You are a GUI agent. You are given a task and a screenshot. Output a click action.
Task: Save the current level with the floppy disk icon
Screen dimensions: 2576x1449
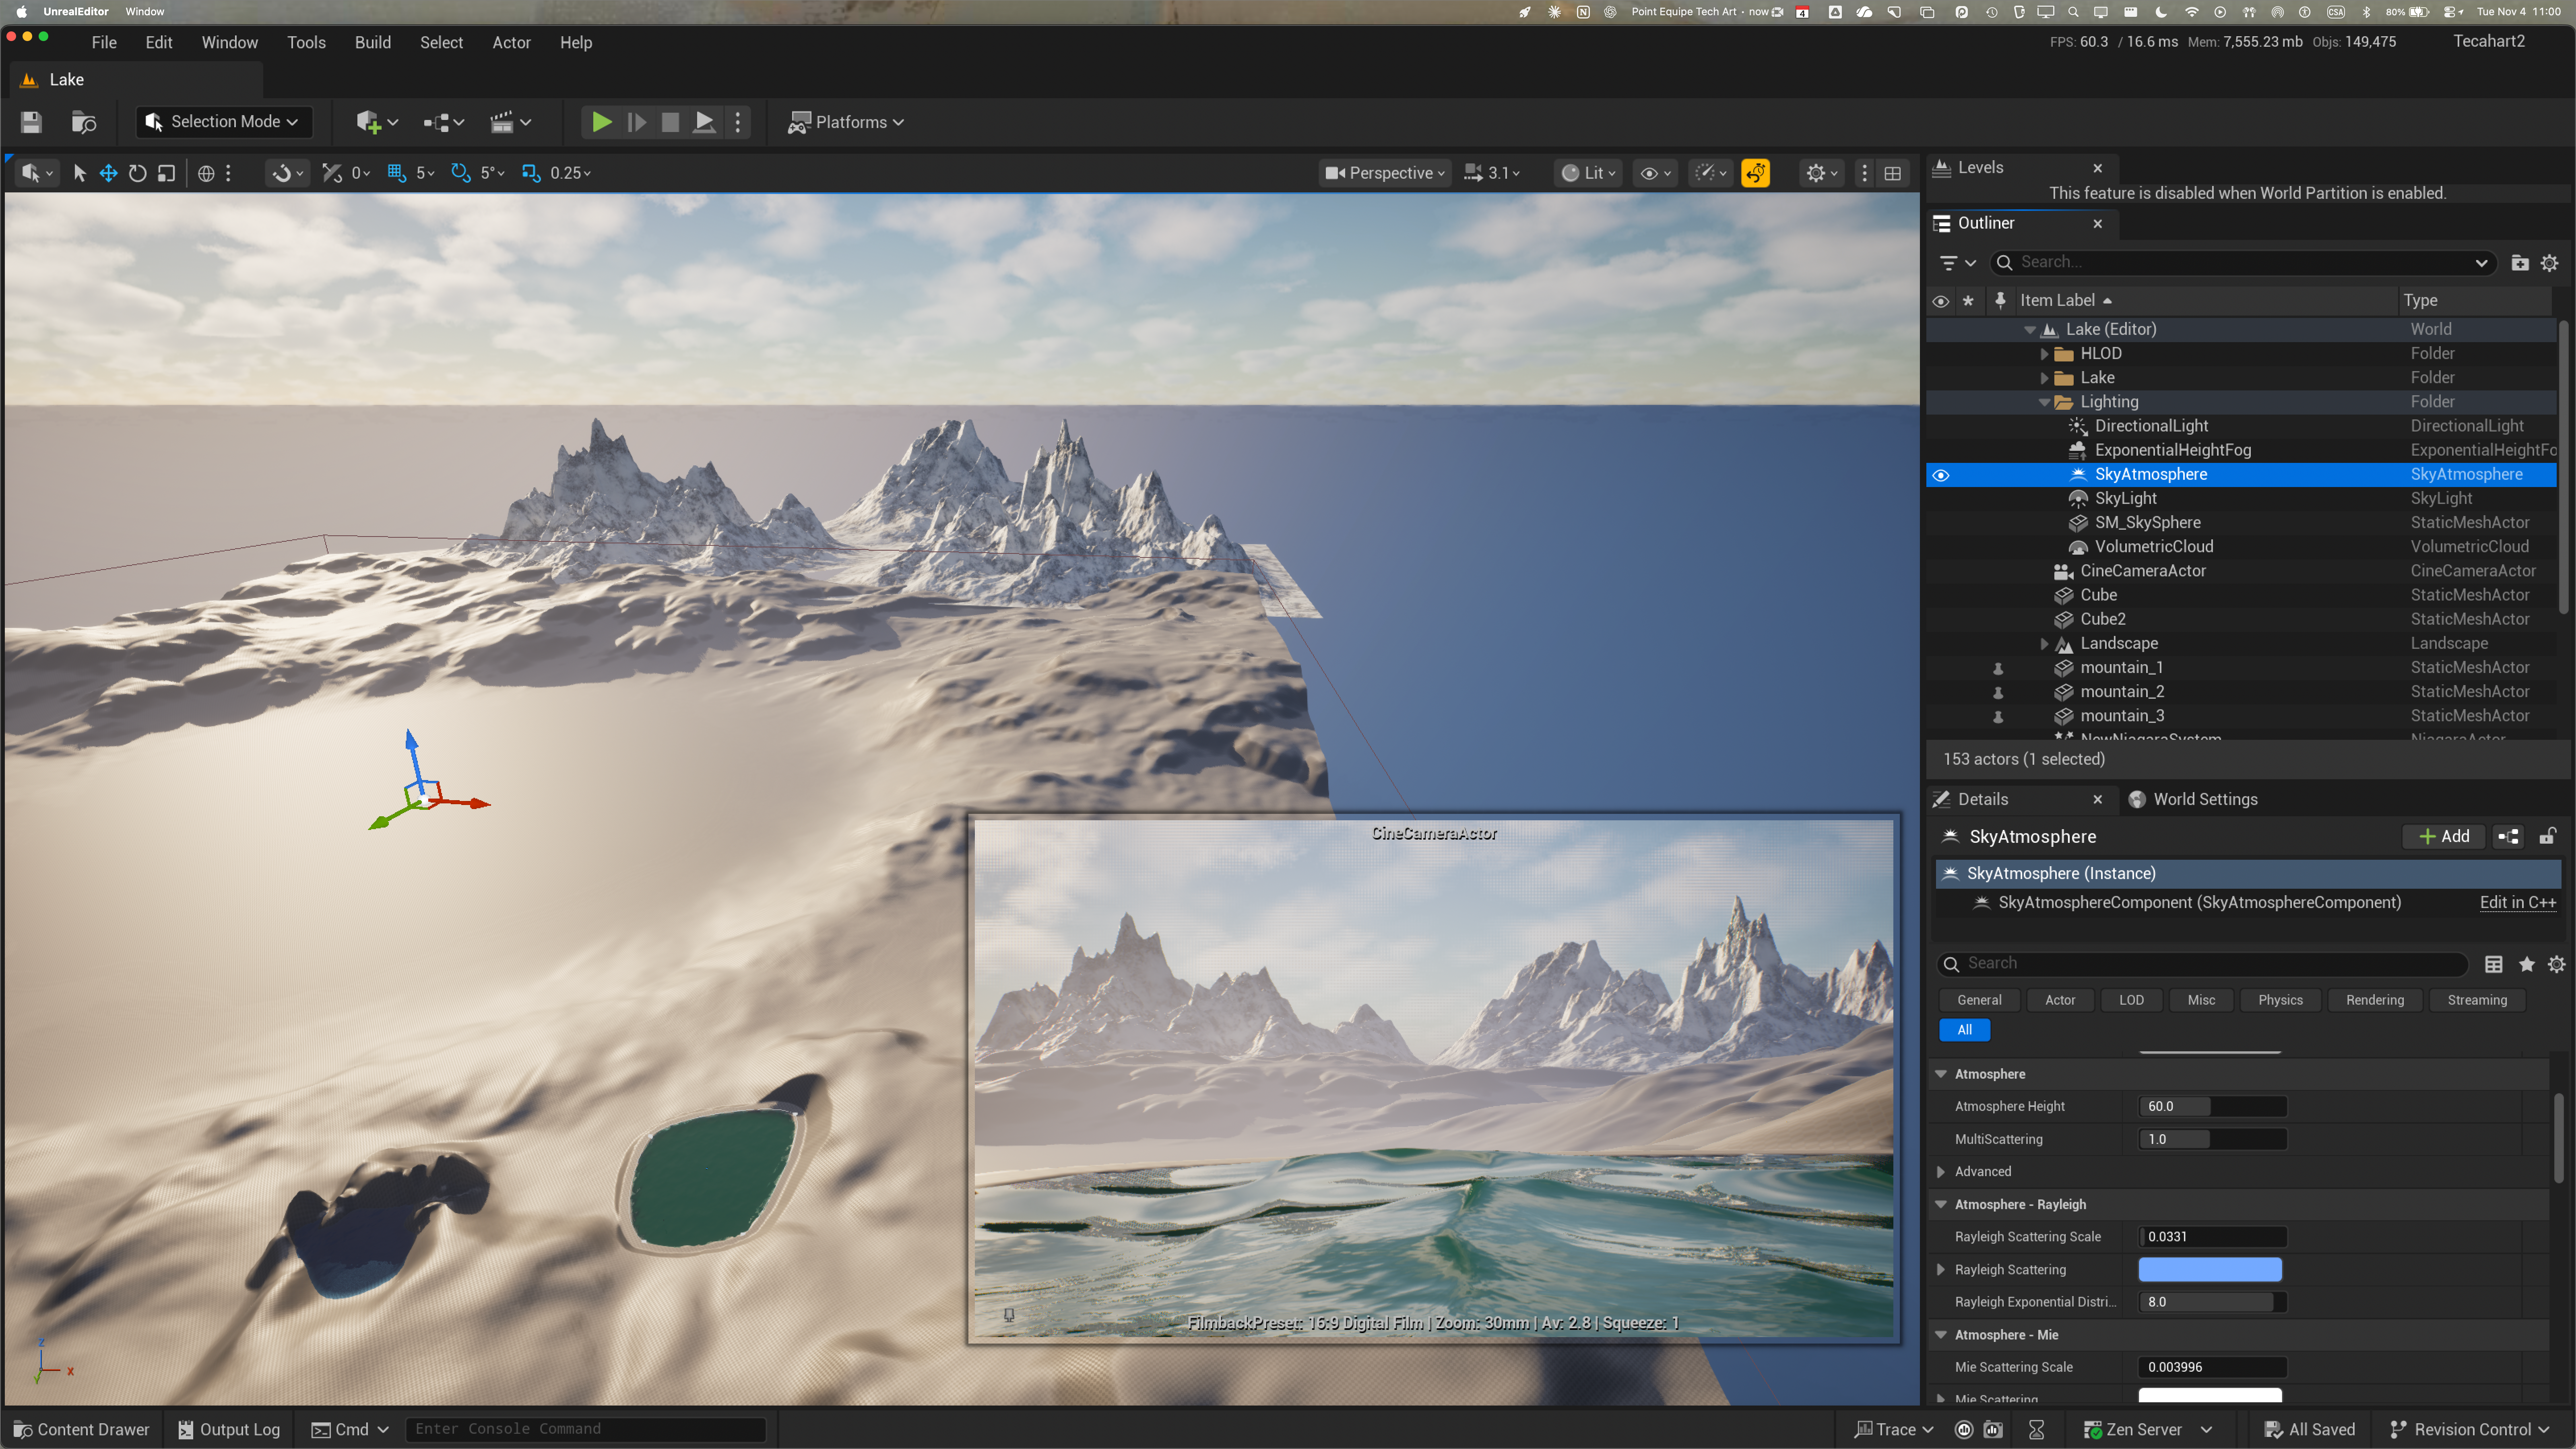(x=31, y=122)
